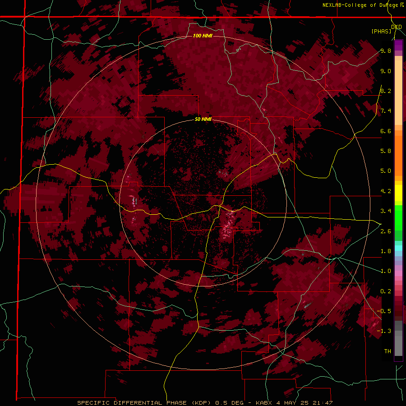Screen dimensions: 406x406
Task: Pick the purple segment atop the color bar
Action: coord(398,45)
